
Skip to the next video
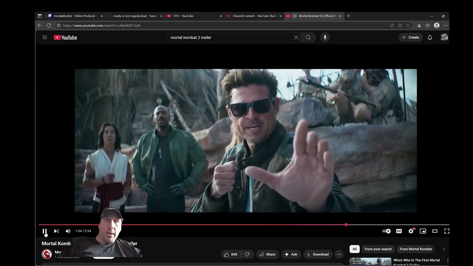56,231
